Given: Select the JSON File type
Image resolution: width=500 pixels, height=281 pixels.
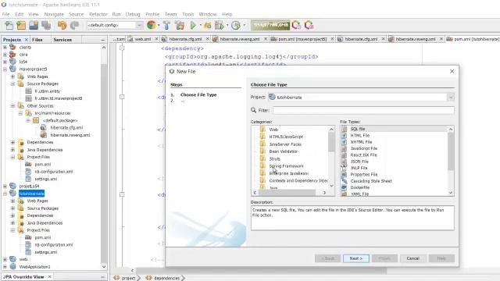Looking at the screenshot, I should (359, 162).
